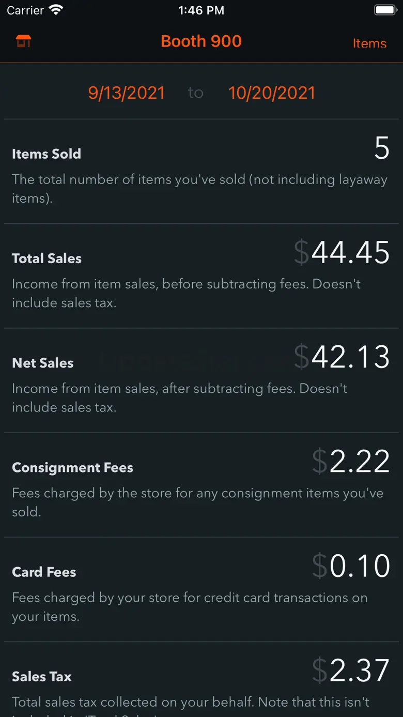Change the start date 9/13/2021
Image resolution: width=403 pixels, height=717 pixels.
click(x=127, y=93)
